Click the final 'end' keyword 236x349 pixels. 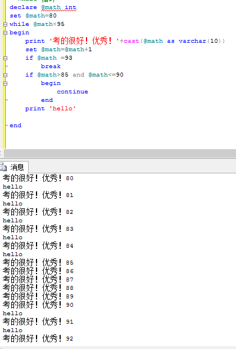(16, 126)
